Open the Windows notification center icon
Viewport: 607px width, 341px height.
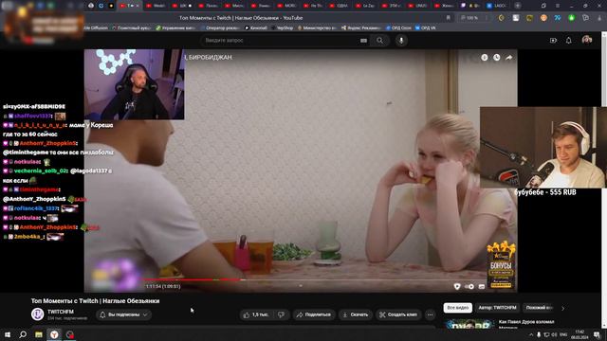[x=597, y=334]
